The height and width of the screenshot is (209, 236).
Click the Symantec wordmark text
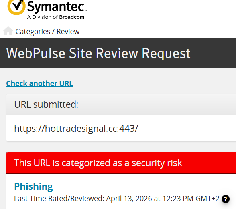click(56, 7)
